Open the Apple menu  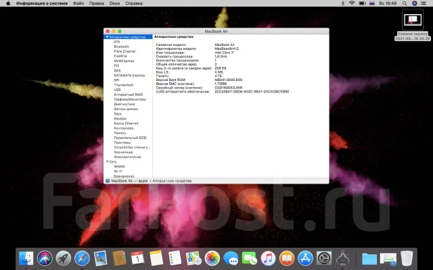[8, 3]
